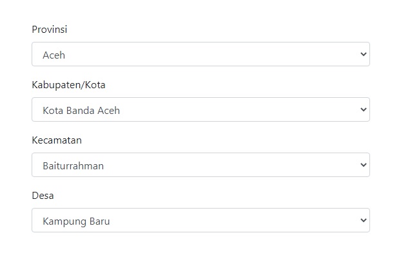Open the Provinsi dropdown showing Aceh
The height and width of the screenshot is (262, 401).
pos(200,54)
